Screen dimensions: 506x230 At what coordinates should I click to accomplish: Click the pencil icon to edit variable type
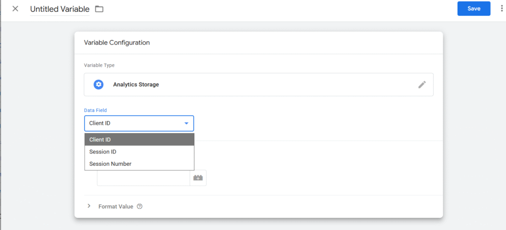coord(422,84)
